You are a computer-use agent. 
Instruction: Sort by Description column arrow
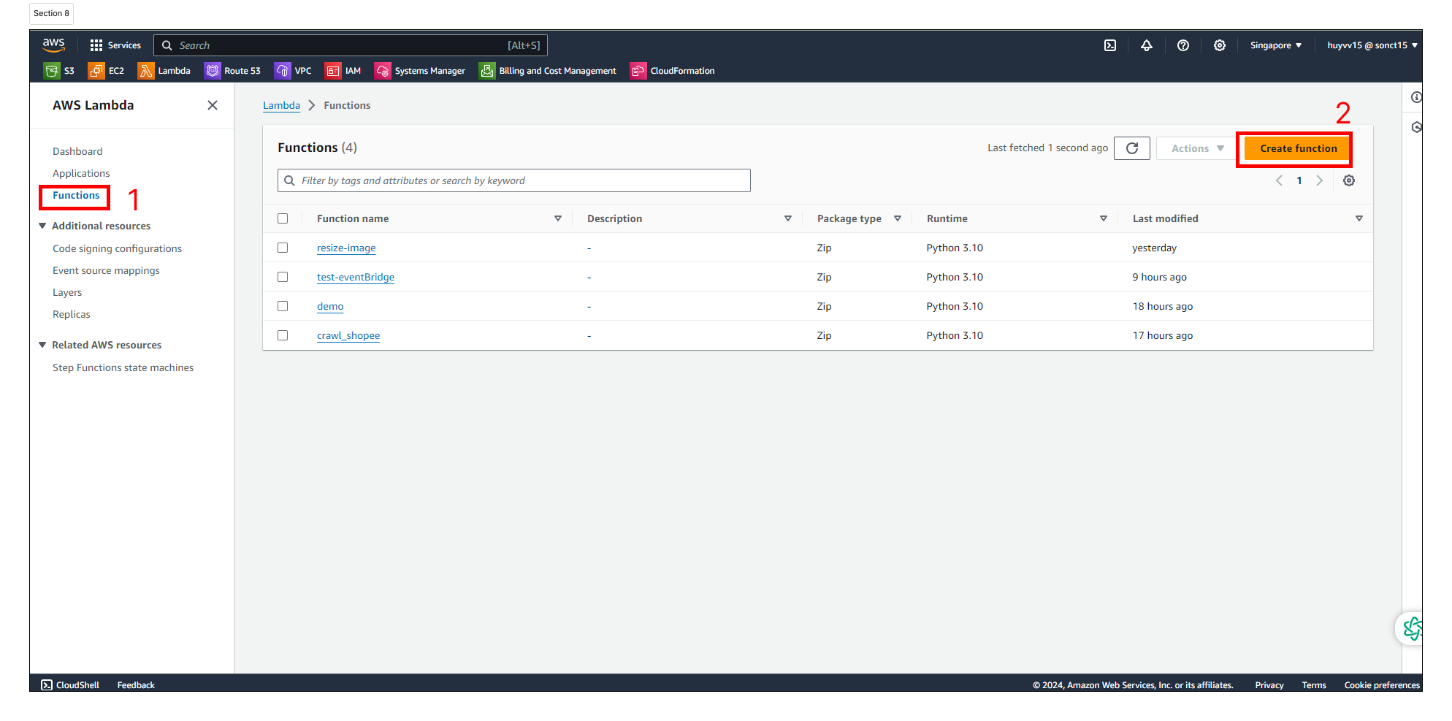click(x=788, y=218)
